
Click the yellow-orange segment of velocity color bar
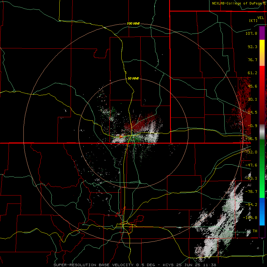pos(262,53)
